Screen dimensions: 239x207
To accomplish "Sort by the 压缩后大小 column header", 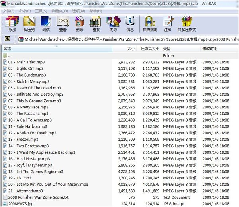I will 149,49.
